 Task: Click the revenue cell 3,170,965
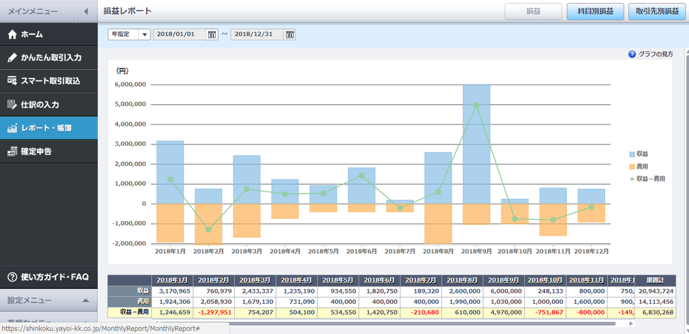[172, 291]
